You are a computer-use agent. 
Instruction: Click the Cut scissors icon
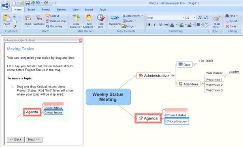tap(15, 16)
